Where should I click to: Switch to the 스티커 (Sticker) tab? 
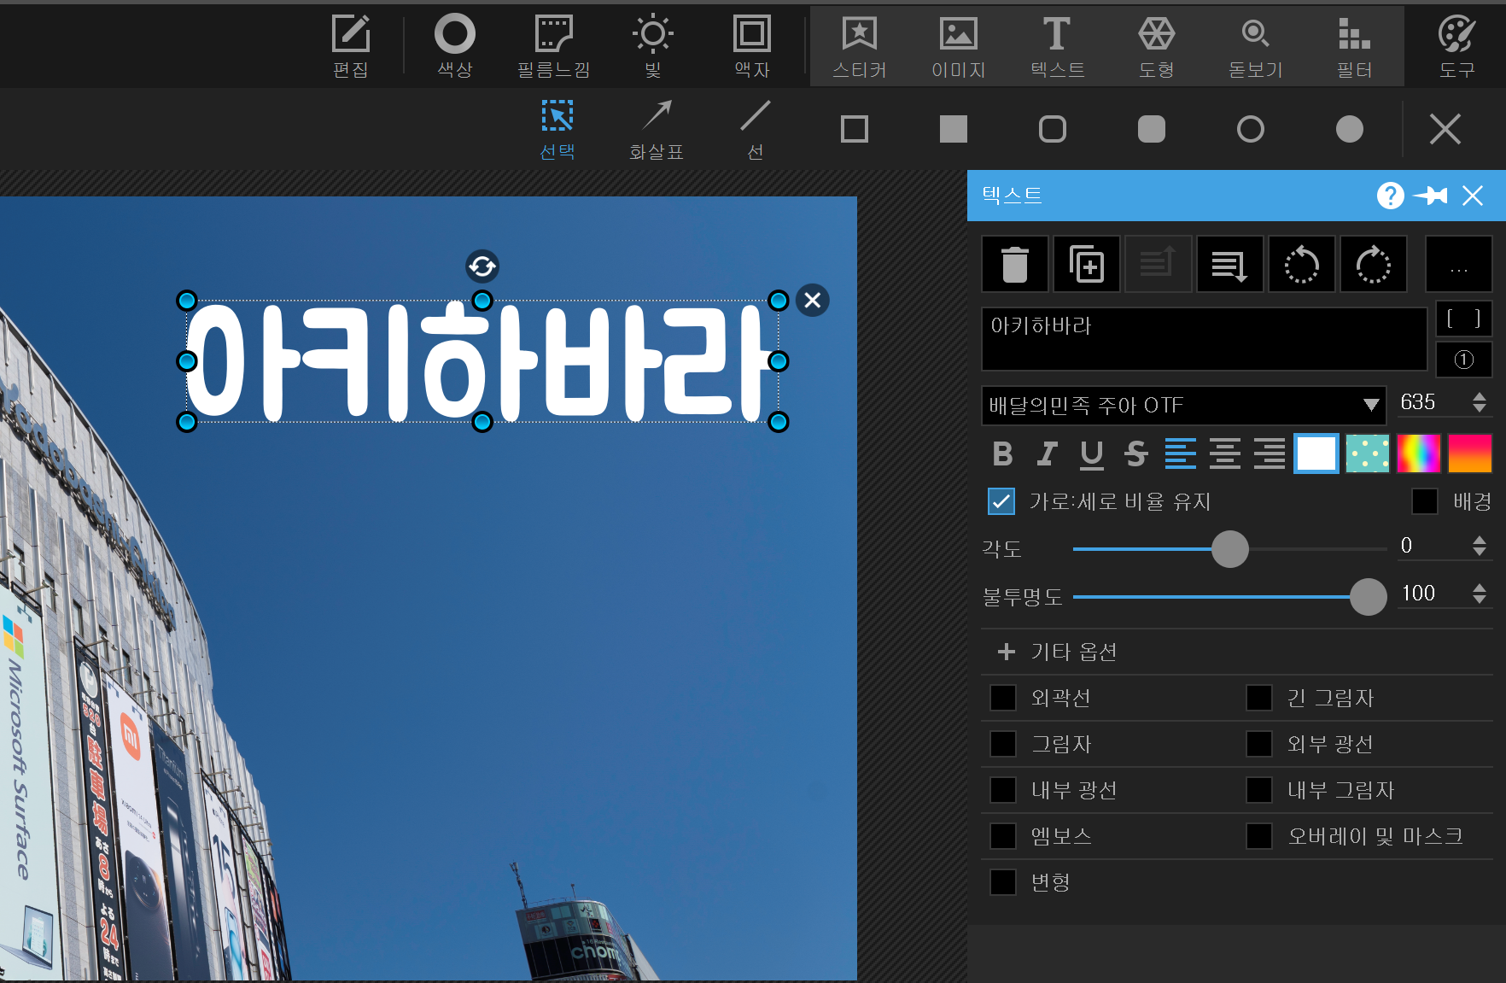pos(860,47)
